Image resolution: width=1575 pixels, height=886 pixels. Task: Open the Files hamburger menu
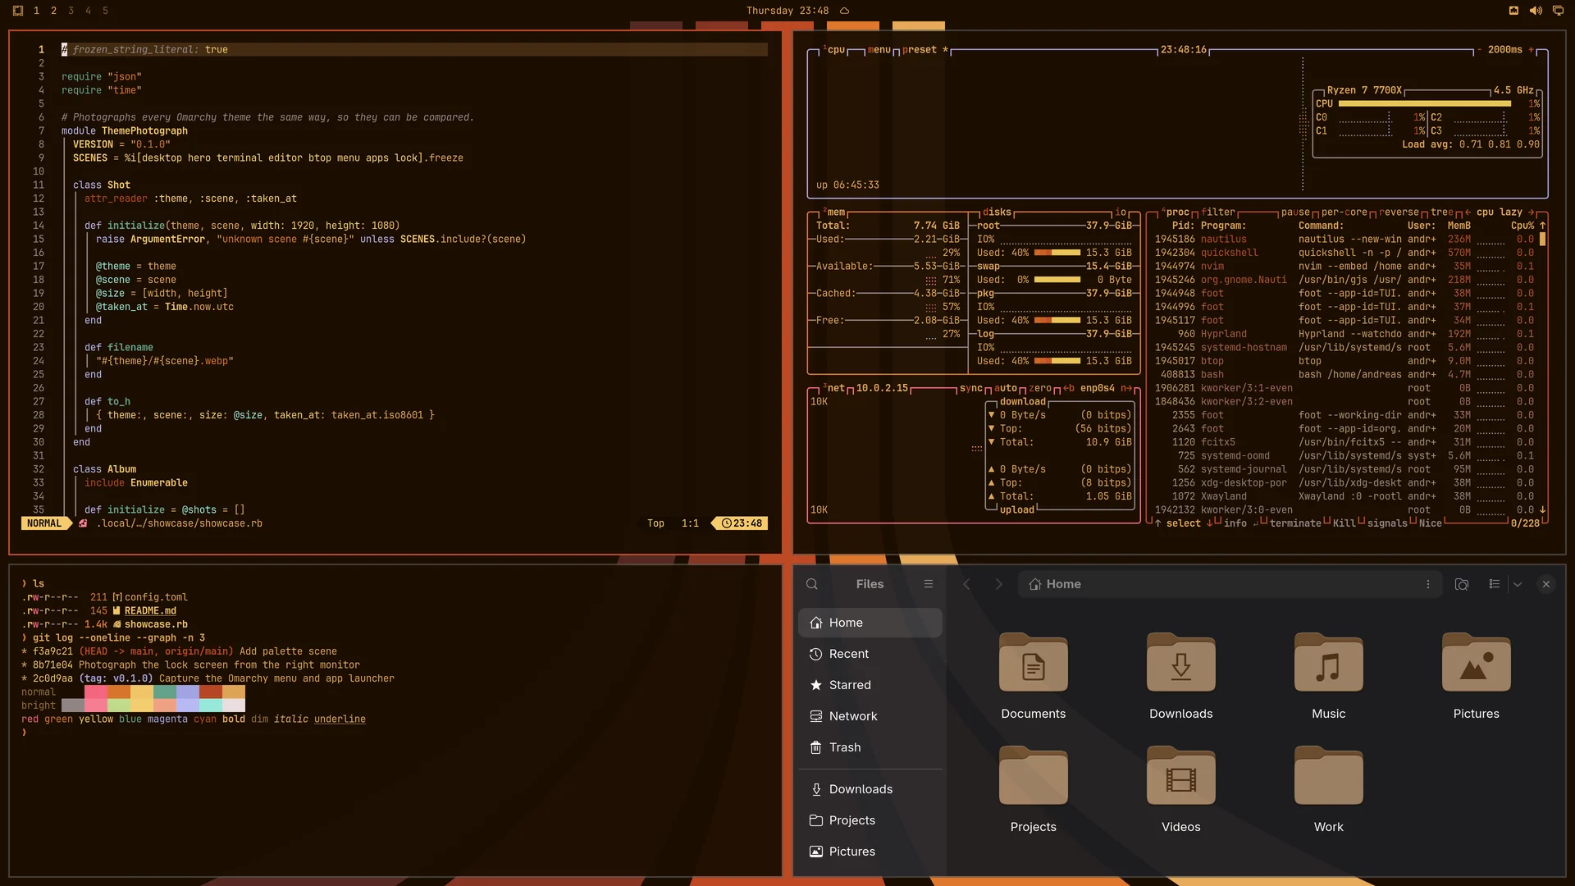click(x=929, y=584)
